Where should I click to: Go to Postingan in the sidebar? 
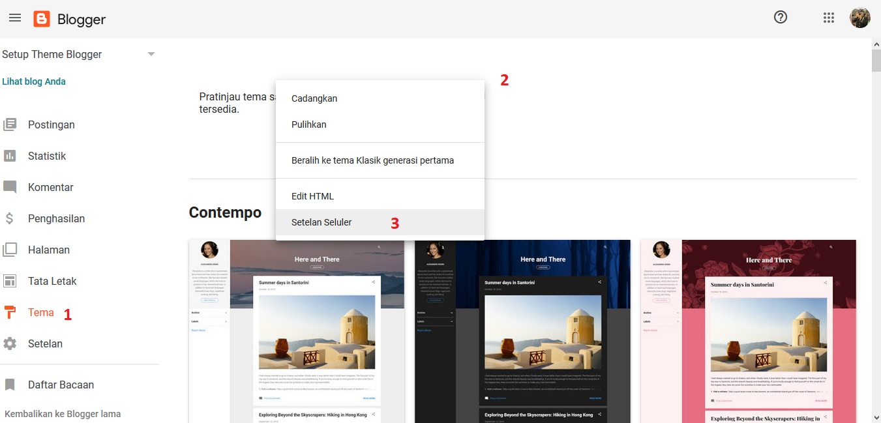point(52,124)
